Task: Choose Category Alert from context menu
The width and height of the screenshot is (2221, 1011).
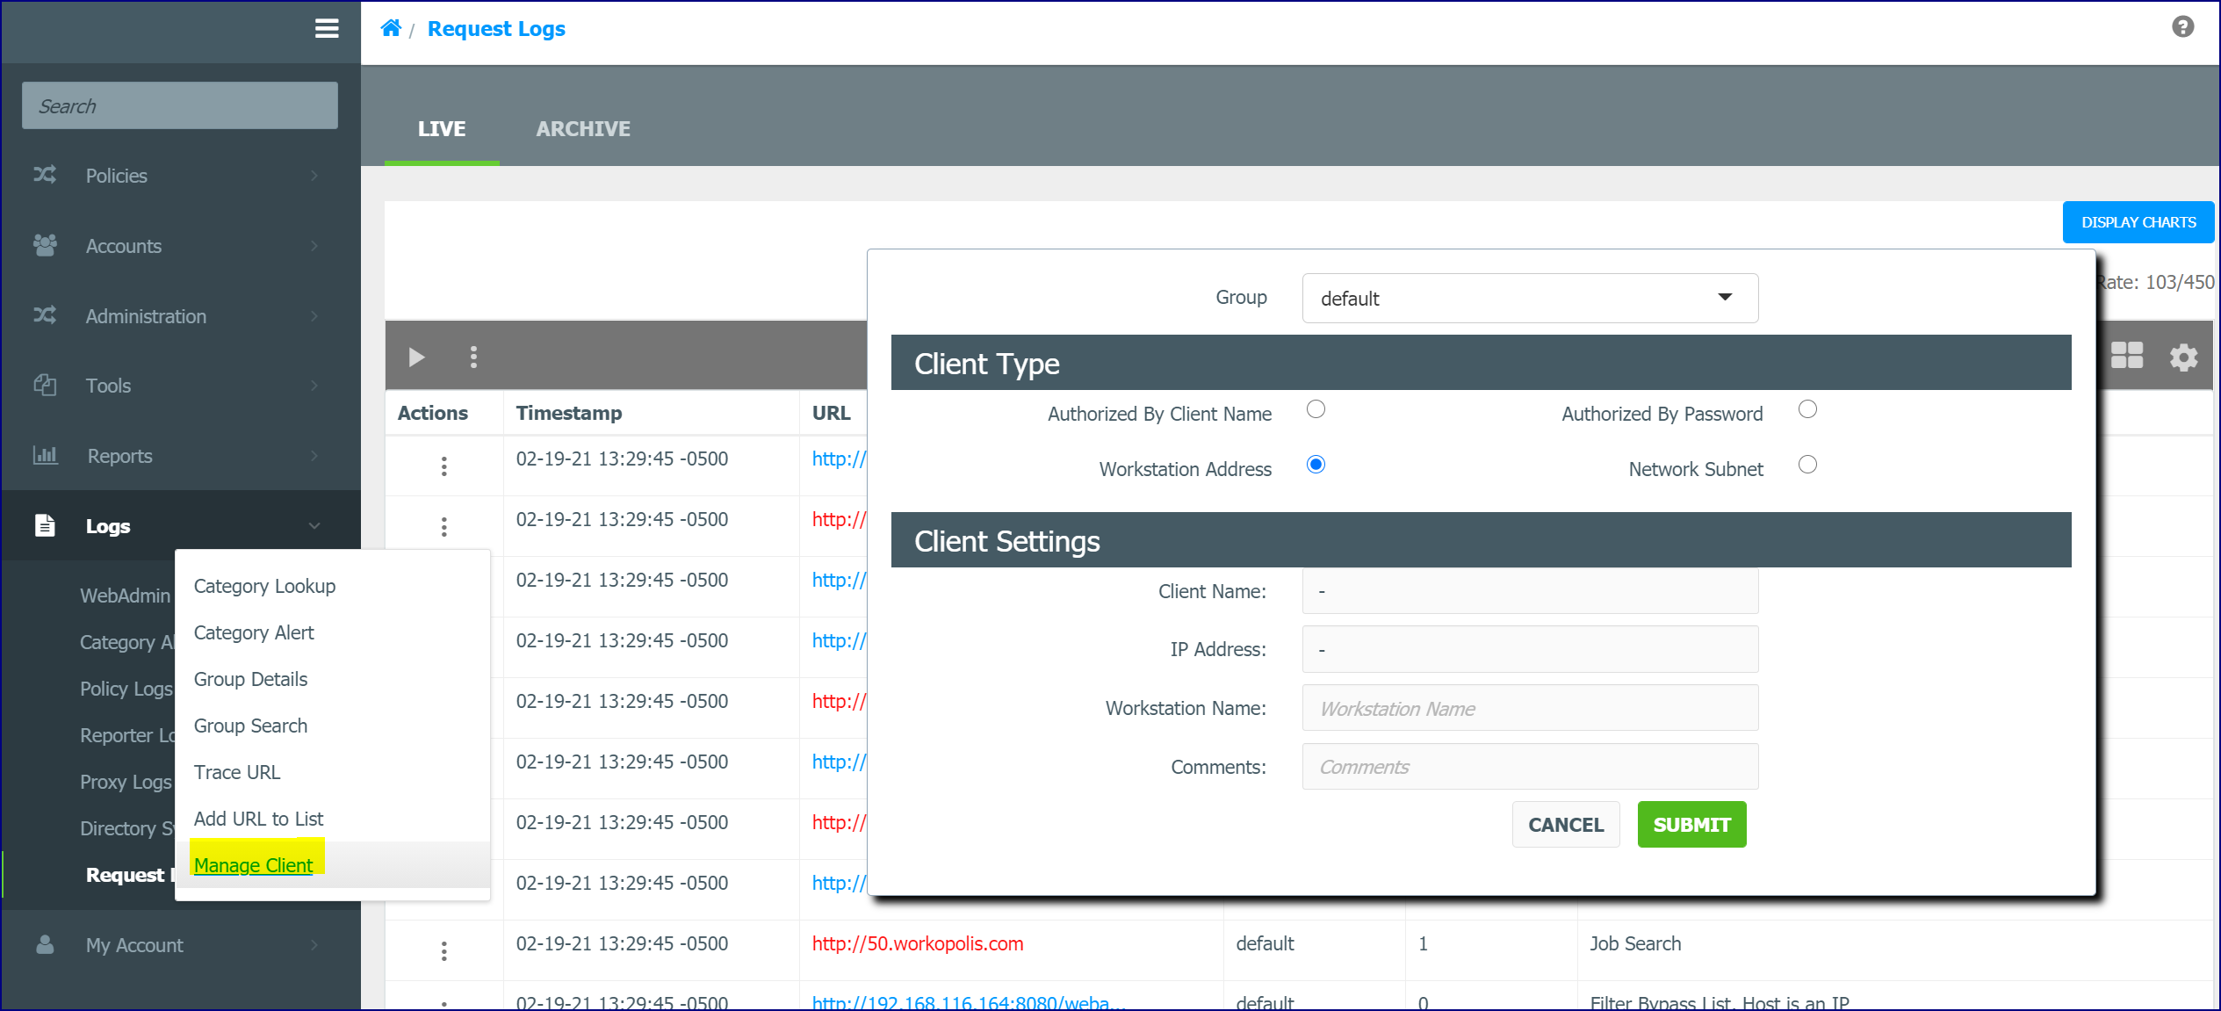Action: (254, 632)
